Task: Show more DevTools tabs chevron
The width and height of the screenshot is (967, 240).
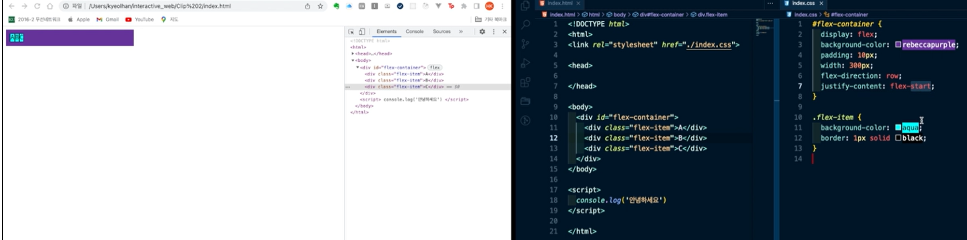Action: click(461, 31)
